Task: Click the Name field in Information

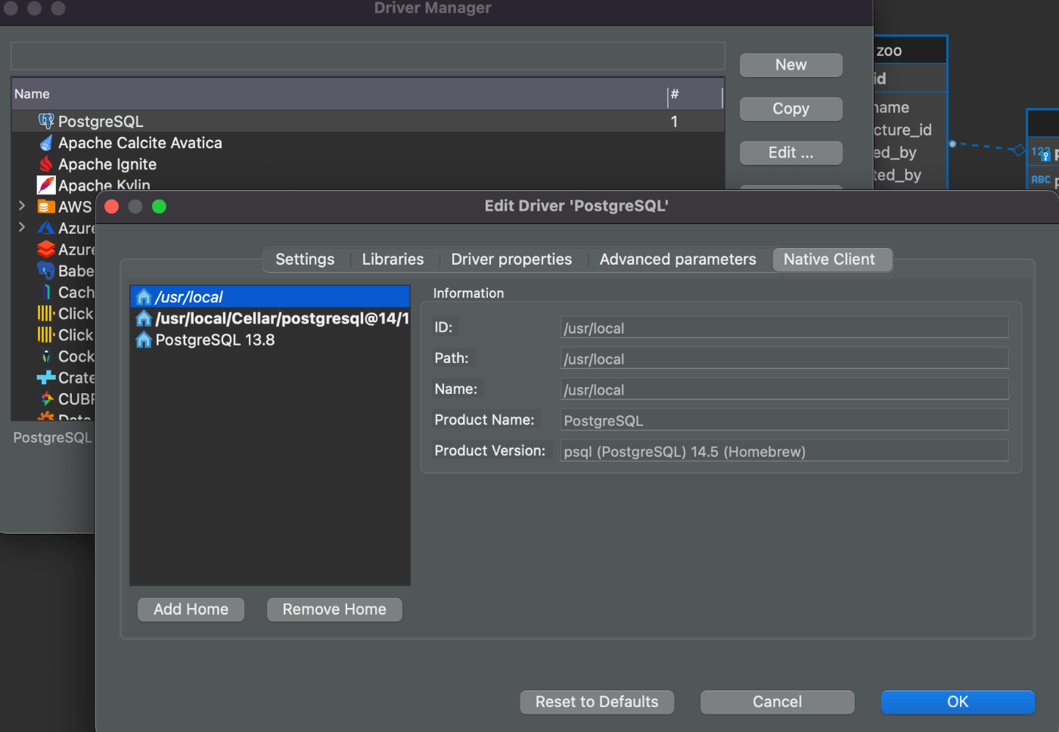Action: (784, 389)
